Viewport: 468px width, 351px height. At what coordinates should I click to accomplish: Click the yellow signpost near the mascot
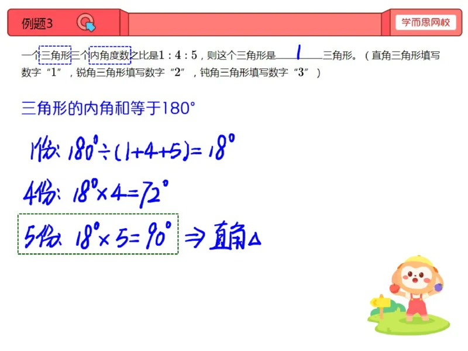(380, 305)
